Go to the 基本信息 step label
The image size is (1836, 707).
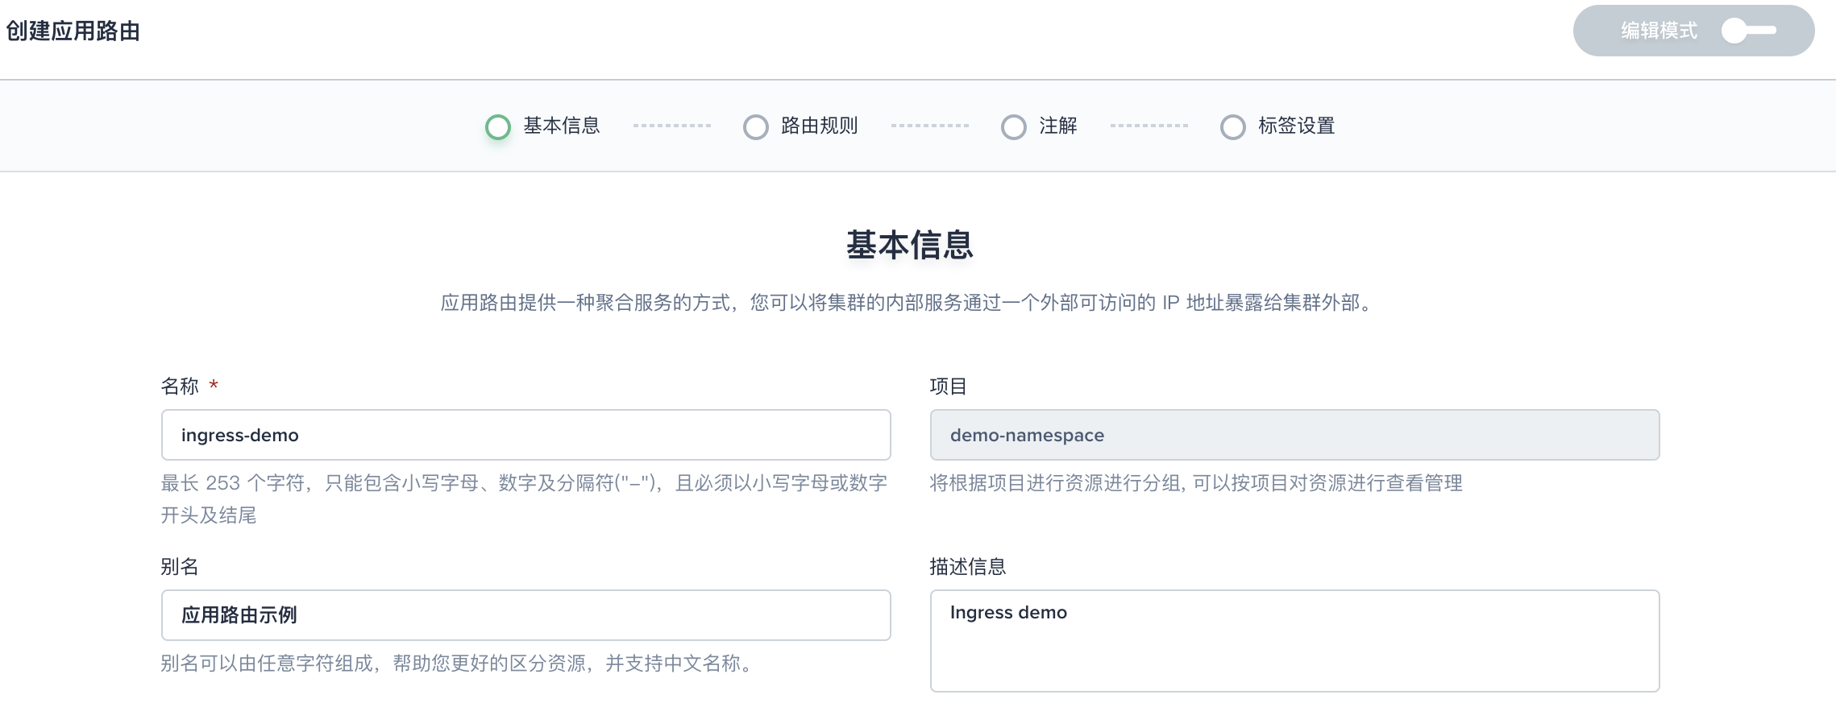pos(562,126)
